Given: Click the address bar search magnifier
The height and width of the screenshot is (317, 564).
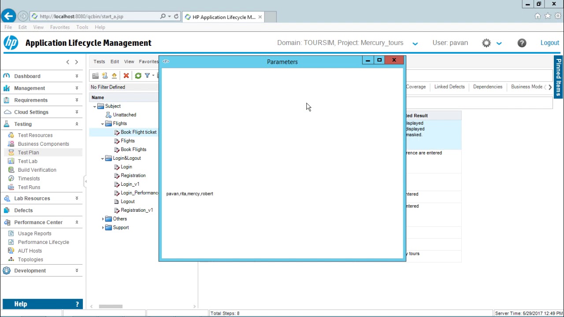Looking at the screenshot, I should coord(163,16).
